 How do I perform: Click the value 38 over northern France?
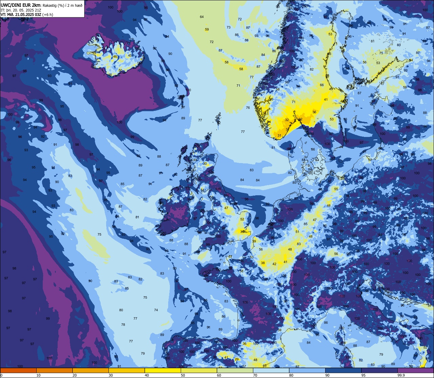tap(263, 263)
